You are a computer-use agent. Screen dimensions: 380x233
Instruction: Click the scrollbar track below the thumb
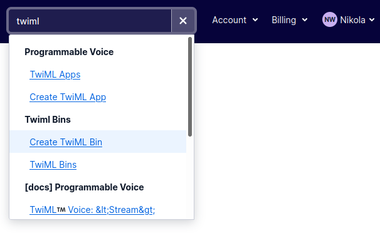[x=190, y=178]
